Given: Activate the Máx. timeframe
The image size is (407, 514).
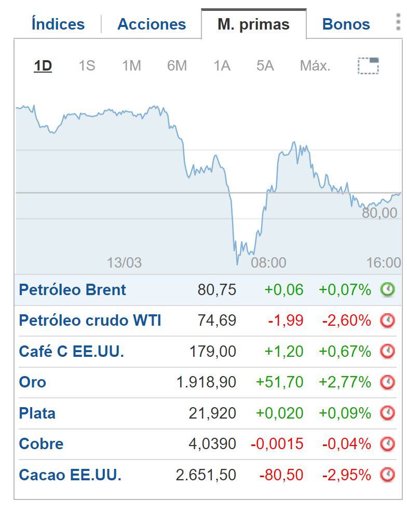Looking at the screenshot, I should [x=314, y=66].
